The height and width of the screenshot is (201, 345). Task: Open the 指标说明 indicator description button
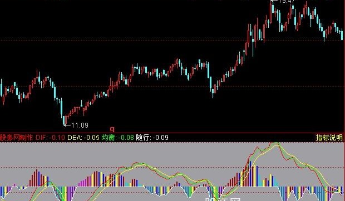[329, 138]
